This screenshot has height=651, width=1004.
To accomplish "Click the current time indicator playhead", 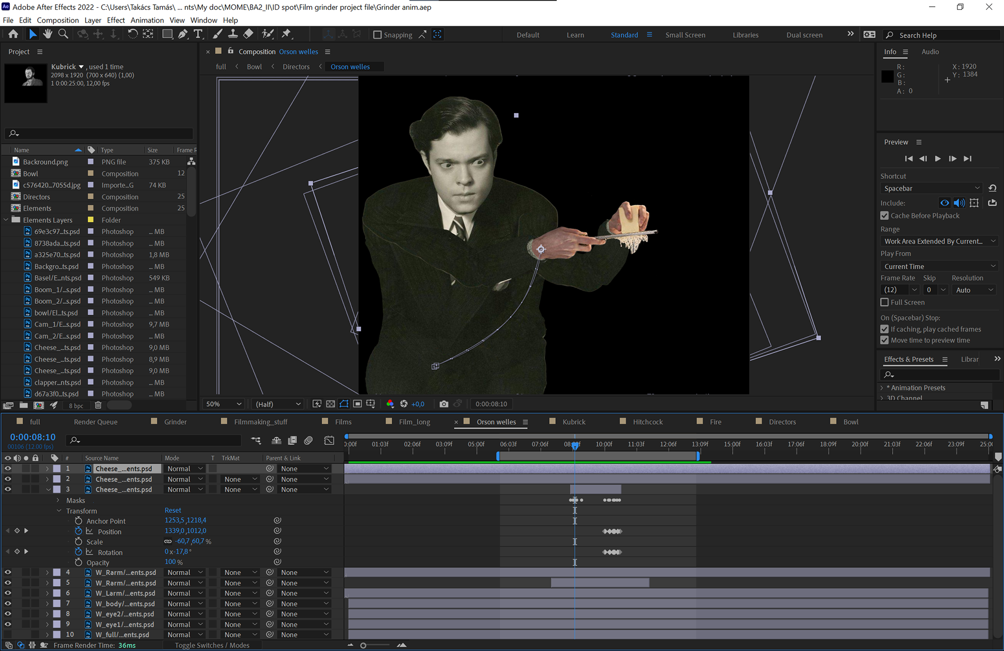I will [x=575, y=445].
